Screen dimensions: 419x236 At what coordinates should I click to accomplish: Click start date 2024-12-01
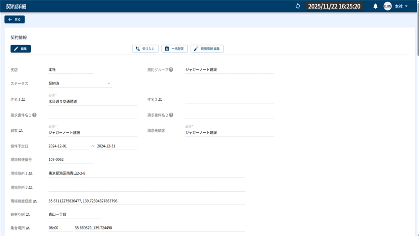coord(68,146)
